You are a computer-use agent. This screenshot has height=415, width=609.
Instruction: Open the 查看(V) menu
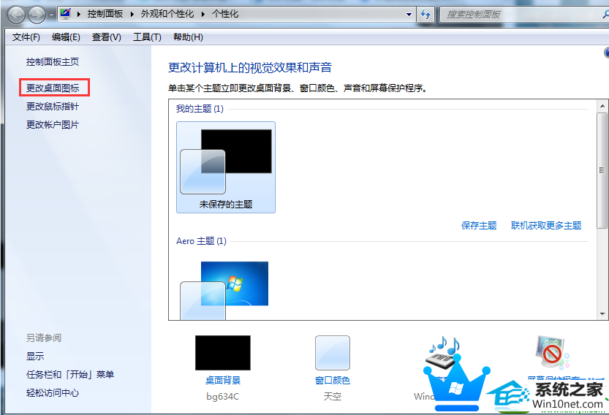click(107, 37)
